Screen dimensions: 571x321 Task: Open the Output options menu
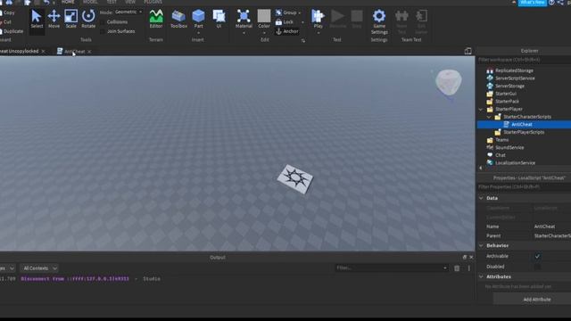pyautogui.click(x=469, y=268)
